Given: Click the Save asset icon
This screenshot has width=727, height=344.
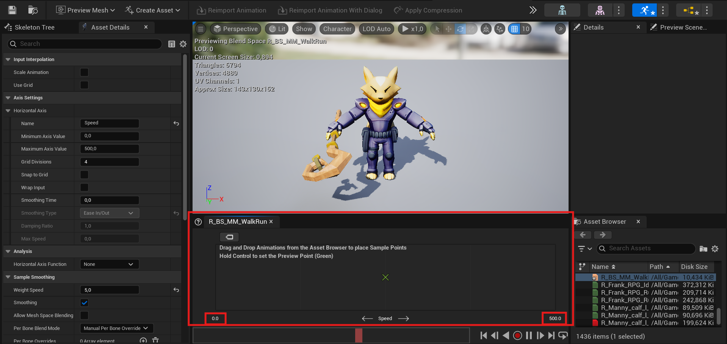Looking at the screenshot, I should [x=12, y=10].
